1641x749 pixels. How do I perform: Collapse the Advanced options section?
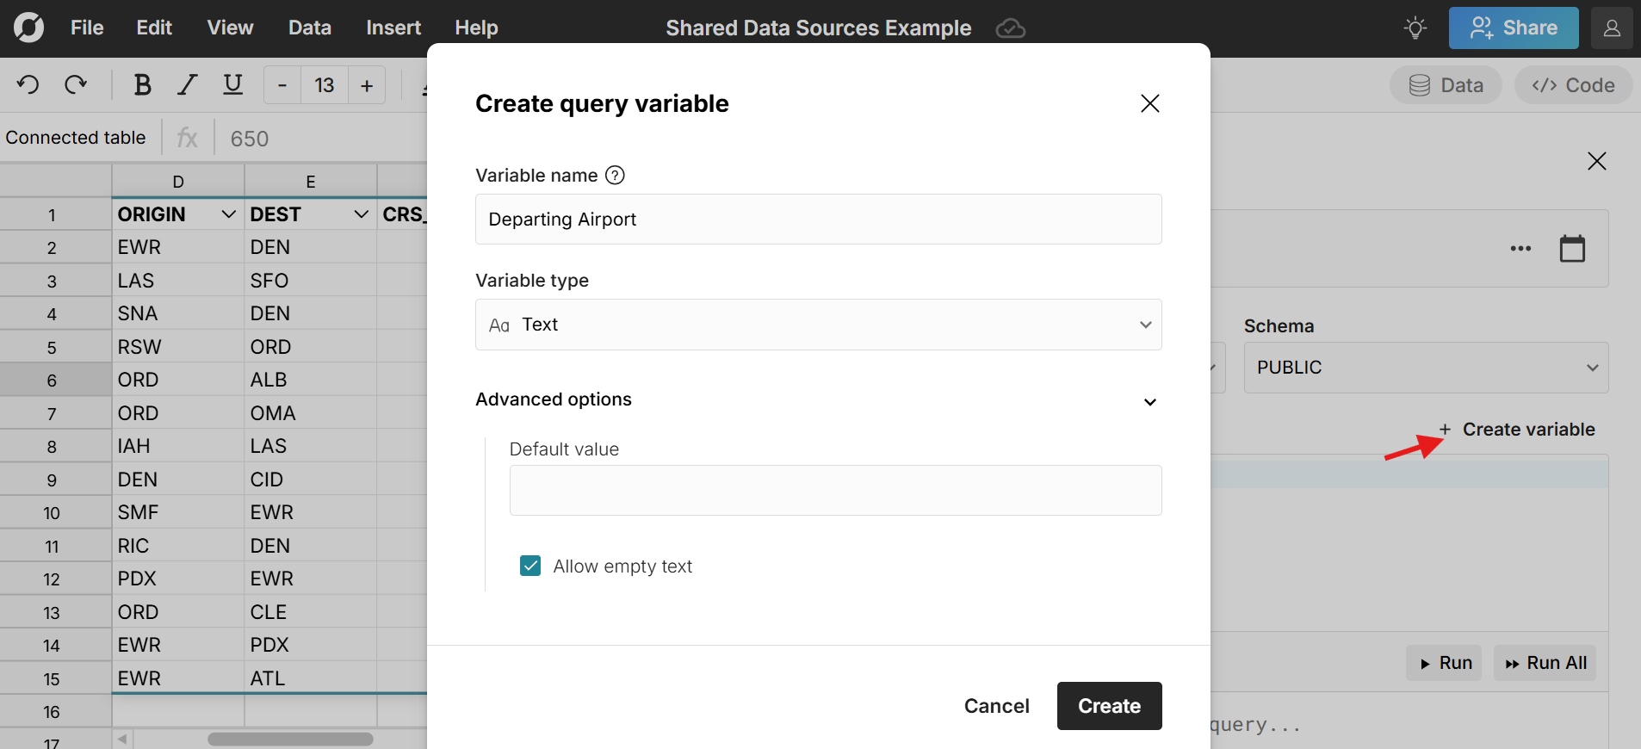pos(1149,401)
